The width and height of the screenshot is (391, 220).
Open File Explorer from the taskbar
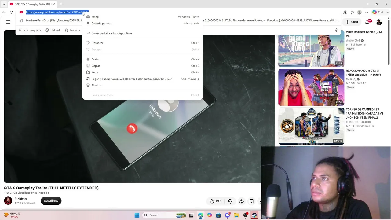[x=236, y=215]
